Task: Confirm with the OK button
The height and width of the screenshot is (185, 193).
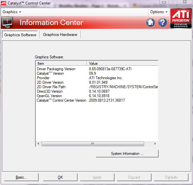Action: tap(60, 177)
